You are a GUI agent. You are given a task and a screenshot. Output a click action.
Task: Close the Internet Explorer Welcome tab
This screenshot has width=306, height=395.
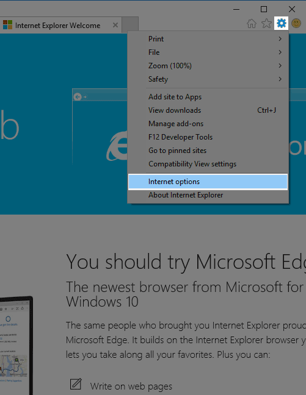click(x=115, y=25)
